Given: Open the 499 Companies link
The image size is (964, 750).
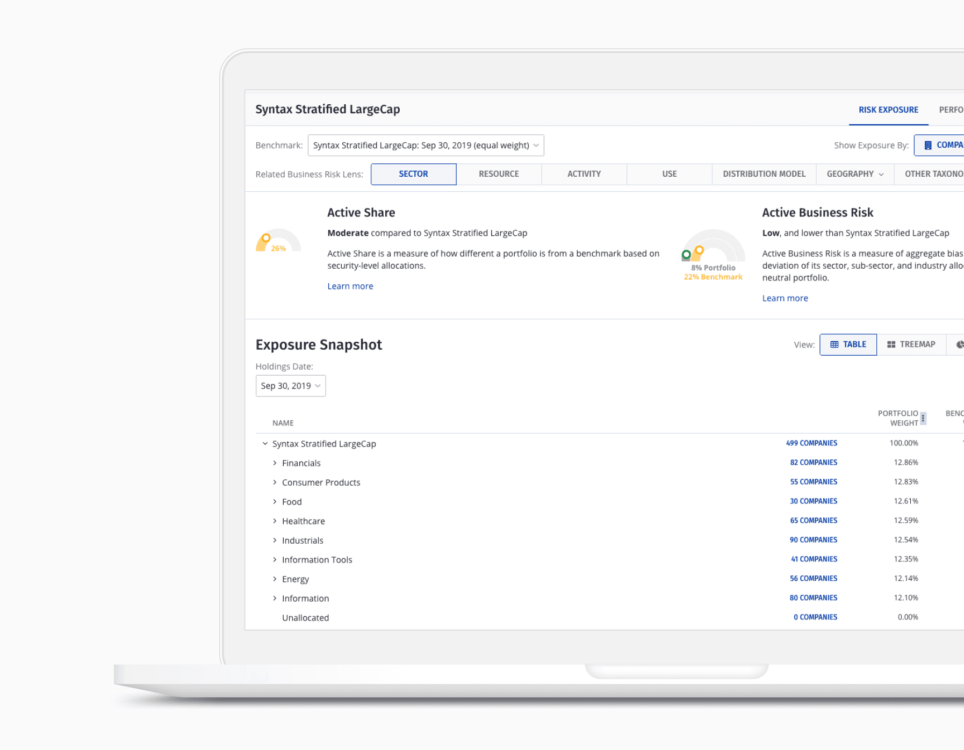Looking at the screenshot, I should [811, 443].
